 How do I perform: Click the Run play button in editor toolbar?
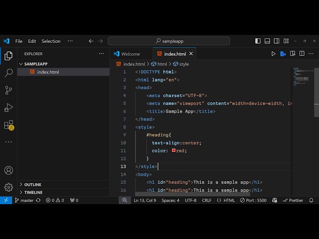point(273,54)
